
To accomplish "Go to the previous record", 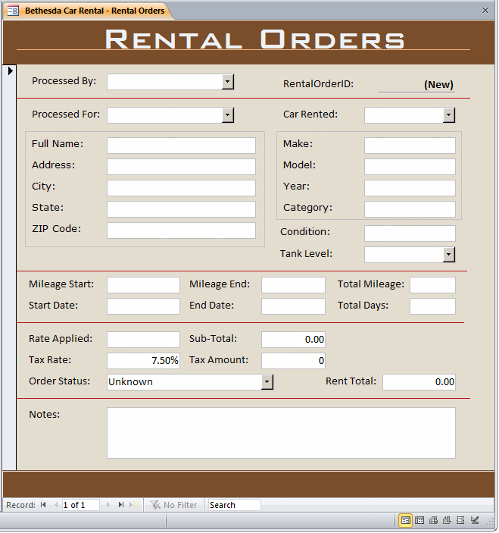I will [x=56, y=505].
